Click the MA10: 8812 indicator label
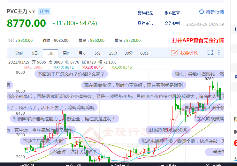 click(x=64, y=67)
